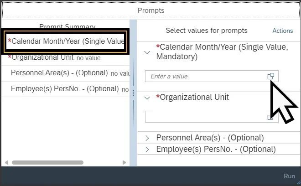This screenshot has width=301, height=186.
Task: Select Organizational Unit in Prompt Summary list
Action: (54, 57)
